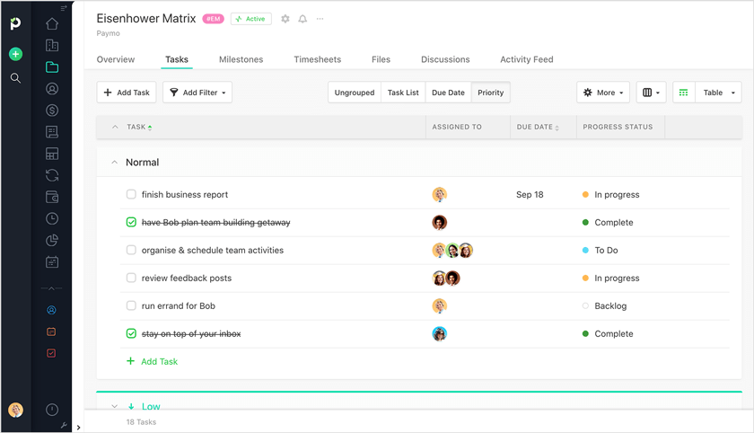Image resolution: width=754 pixels, height=433 pixels.
Task: Check the finish business report checkbox
Action: point(131,194)
